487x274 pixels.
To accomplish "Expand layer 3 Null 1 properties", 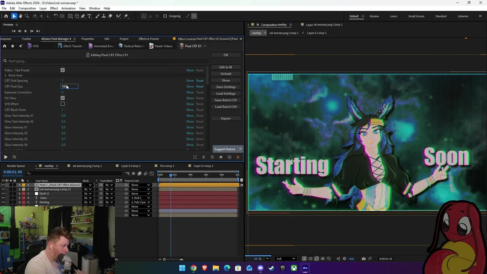I will click(x=19, y=194).
